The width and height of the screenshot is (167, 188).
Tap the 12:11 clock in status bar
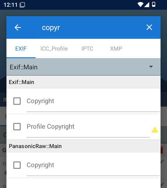click(x=11, y=5)
